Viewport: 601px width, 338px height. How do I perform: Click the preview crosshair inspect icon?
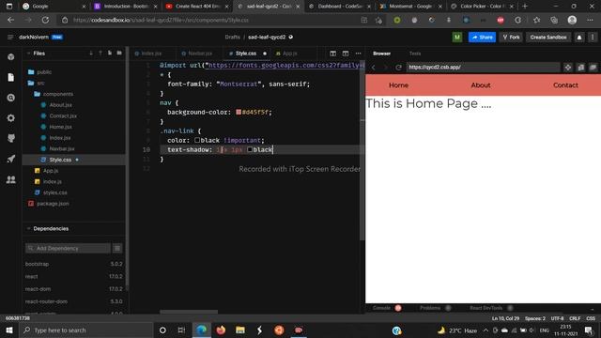pos(567,68)
